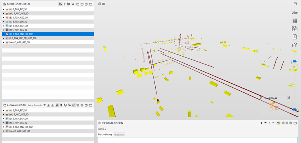Select (neu) 5_ARC_GES_3D in Modellstruktur
Image resolution: width=301 pixels, height=143 pixels.
coord(48,42)
